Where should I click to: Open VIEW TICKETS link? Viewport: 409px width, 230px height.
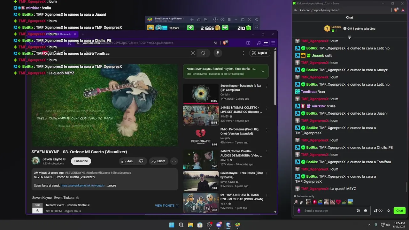coord(166,206)
